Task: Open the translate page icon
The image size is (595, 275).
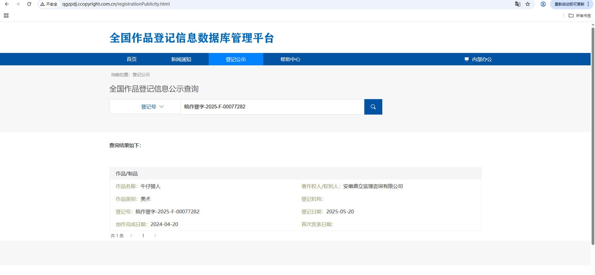Action: coord(517,4)
